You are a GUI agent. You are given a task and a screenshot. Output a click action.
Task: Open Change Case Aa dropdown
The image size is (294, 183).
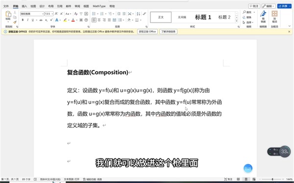pyautogui.click(x=68, y=14)
